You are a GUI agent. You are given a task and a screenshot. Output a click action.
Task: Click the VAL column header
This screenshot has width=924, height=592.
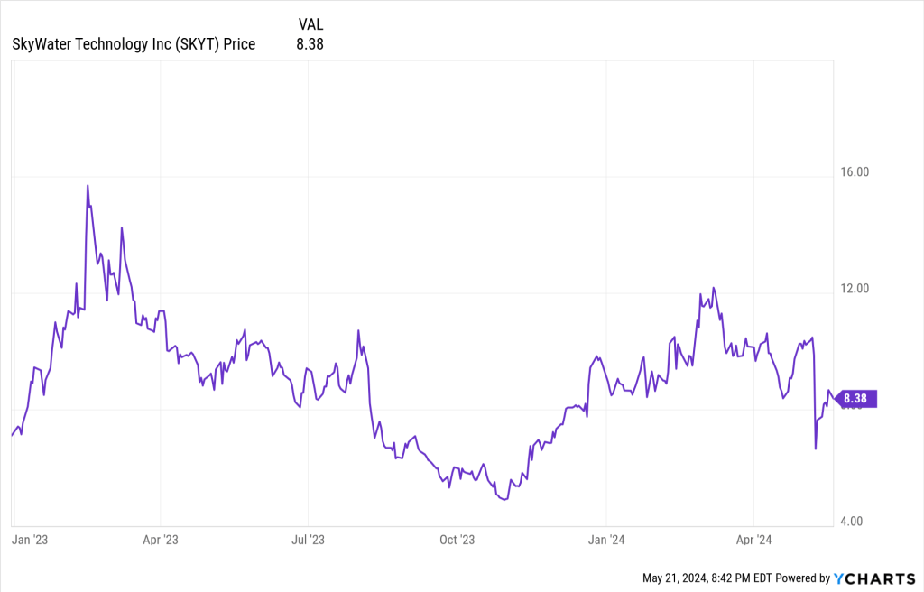coord(310,24)
